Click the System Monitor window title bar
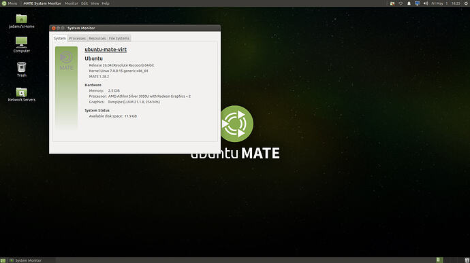This screenshot has height=263, width=470. click(135, 28)
